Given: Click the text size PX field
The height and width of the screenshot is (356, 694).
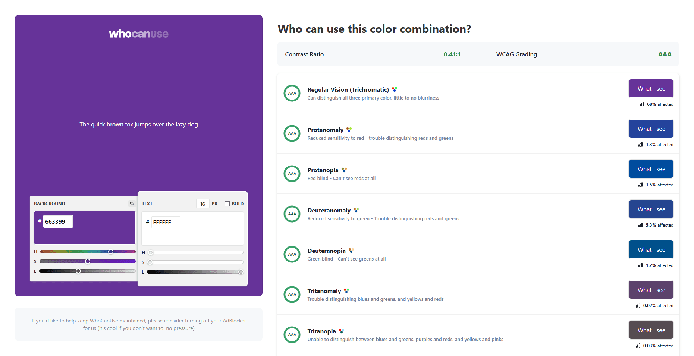Looking at the screenshot, I should click(x=202, y=204).
